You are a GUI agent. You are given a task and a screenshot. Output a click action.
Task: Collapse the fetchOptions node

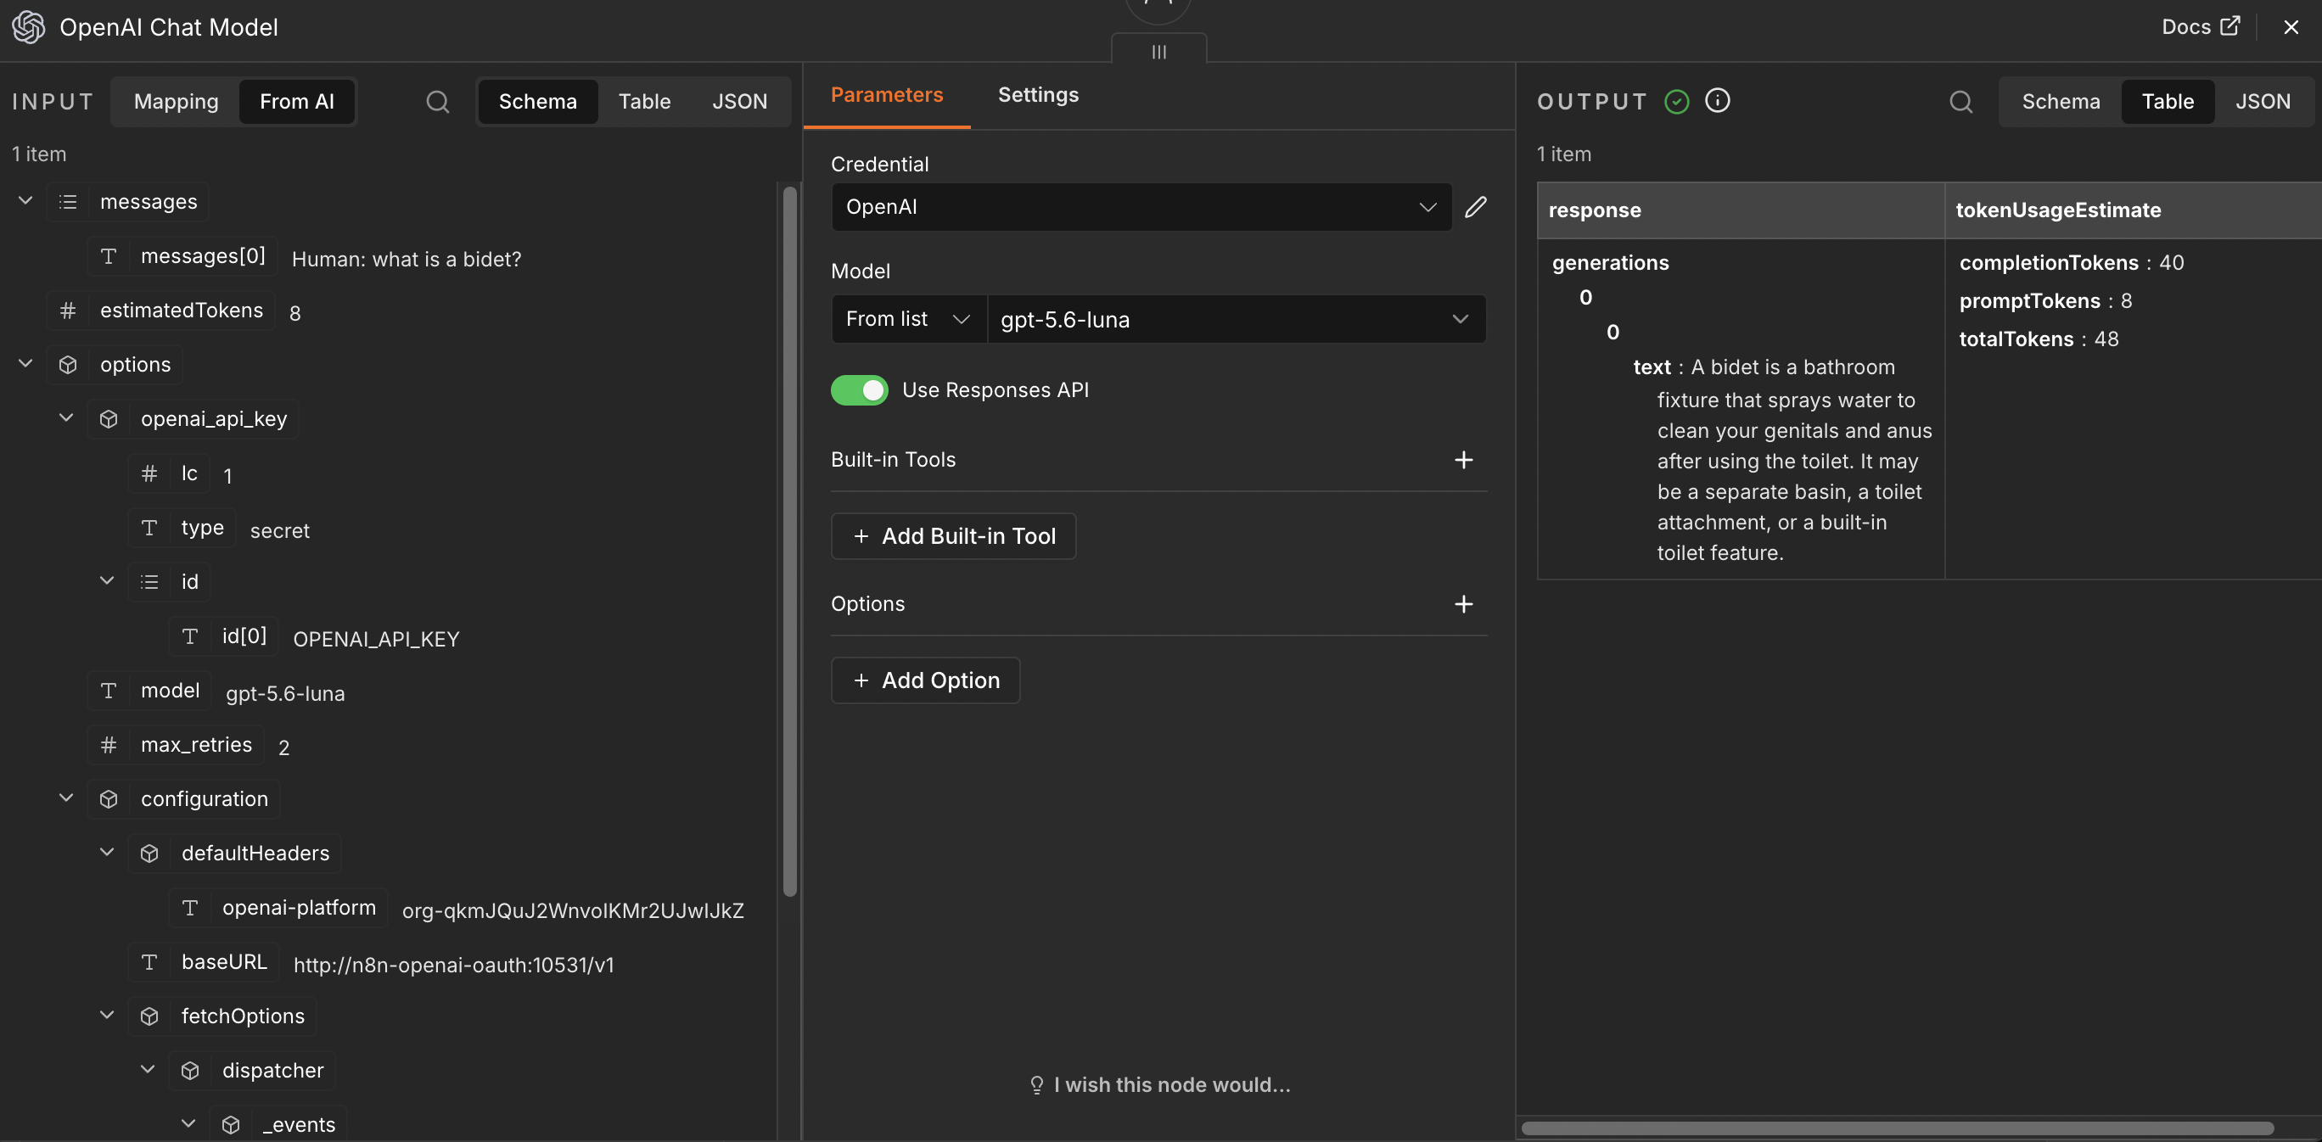[x=106, y=1016]
